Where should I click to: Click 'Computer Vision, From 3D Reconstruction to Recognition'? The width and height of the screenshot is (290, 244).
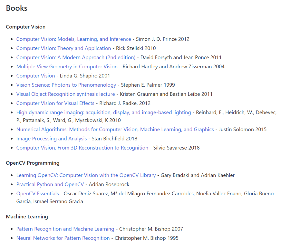[82, 148]
